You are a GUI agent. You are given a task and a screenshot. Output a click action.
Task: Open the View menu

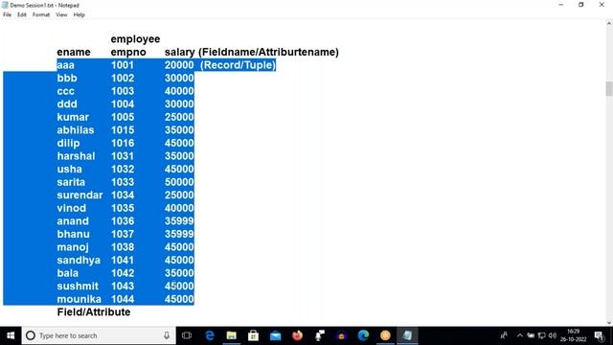(61, 15)
